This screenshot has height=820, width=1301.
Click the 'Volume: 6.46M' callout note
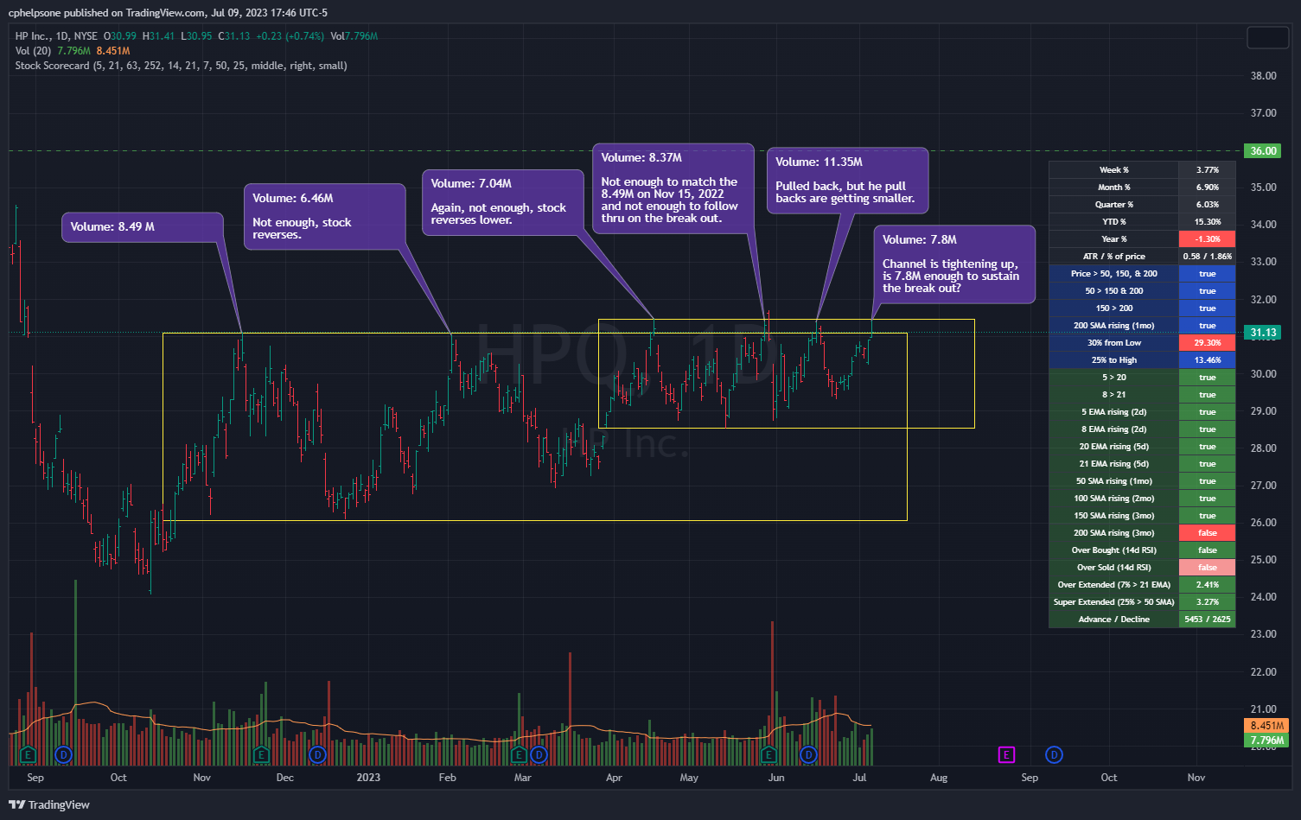325,216
